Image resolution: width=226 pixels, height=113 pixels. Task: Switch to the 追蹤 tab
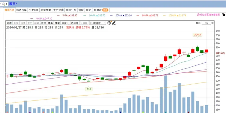coord(81,10)
